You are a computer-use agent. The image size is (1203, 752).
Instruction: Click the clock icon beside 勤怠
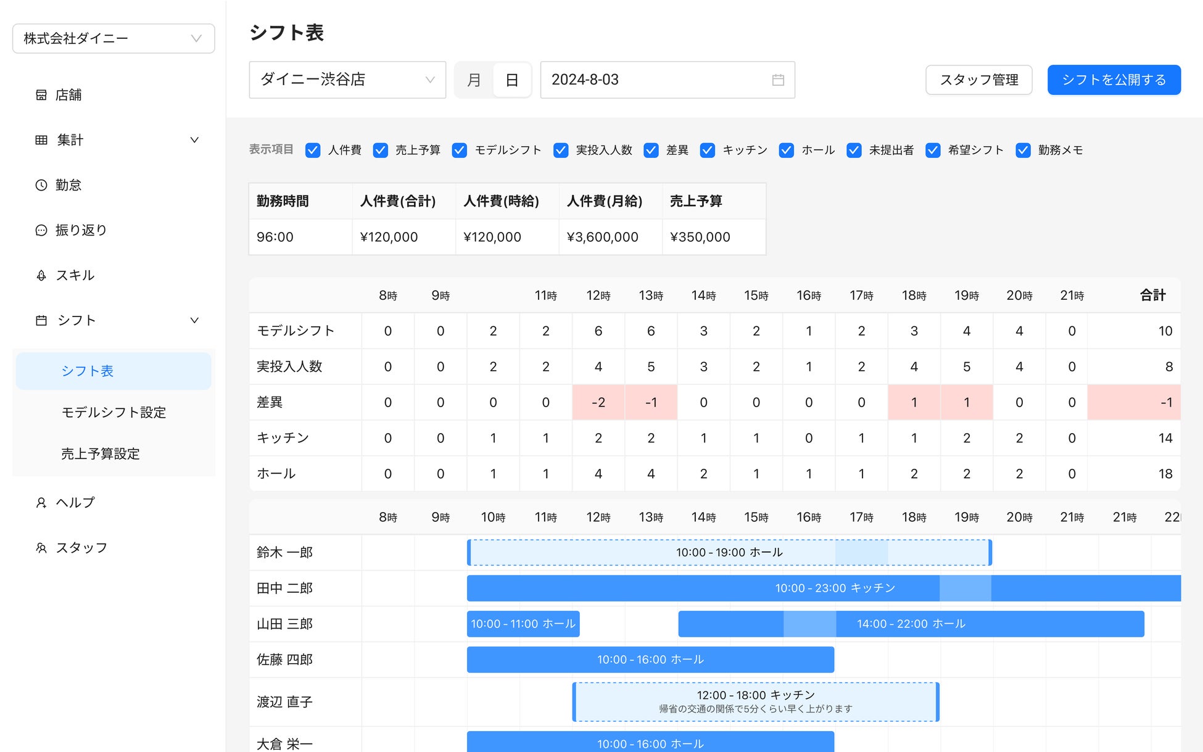tap(41, 185)
